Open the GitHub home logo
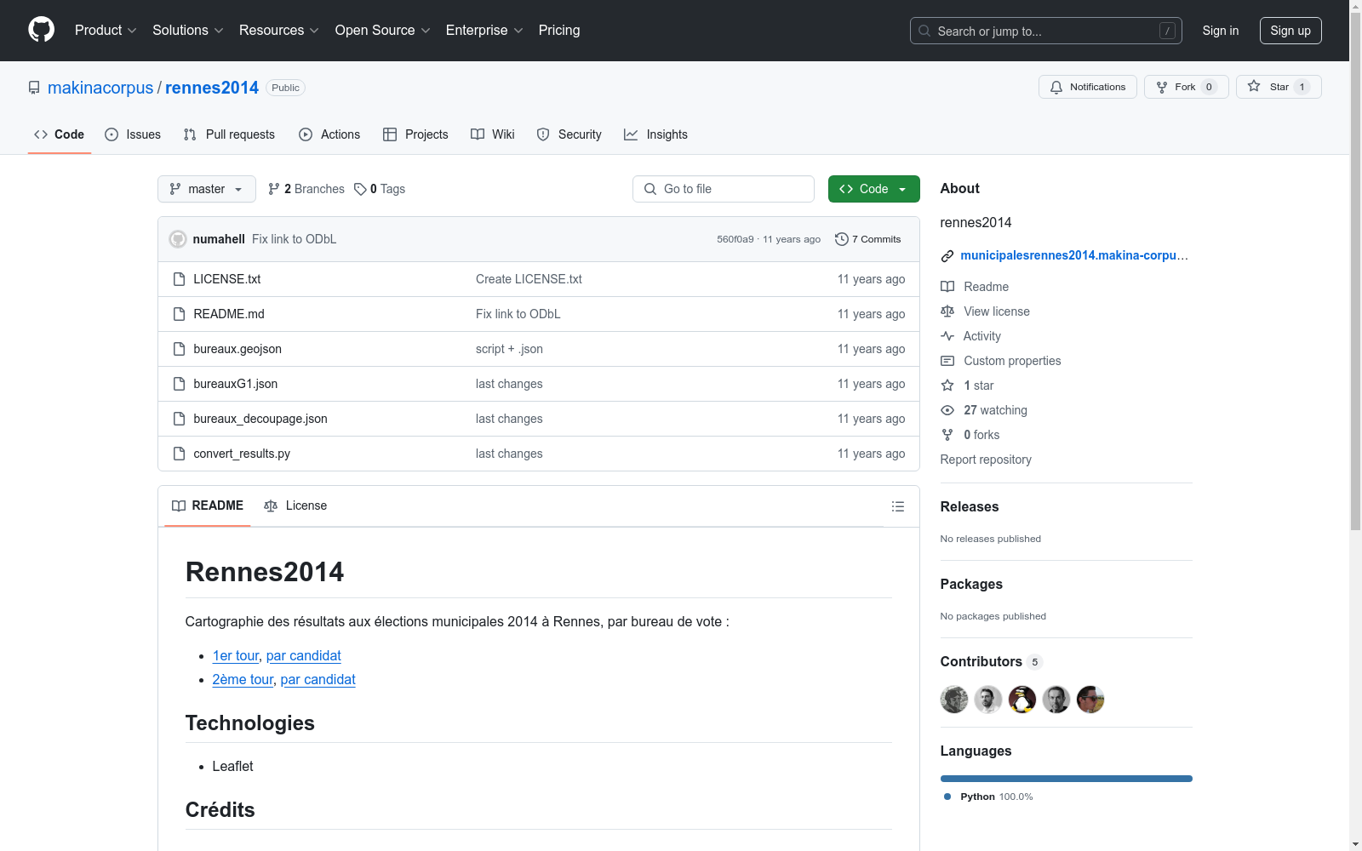The width and height of the screenshot is (1362, 851). (41, 30)
